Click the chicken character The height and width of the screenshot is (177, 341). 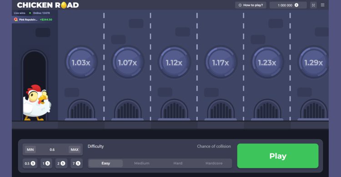[37, 103]
